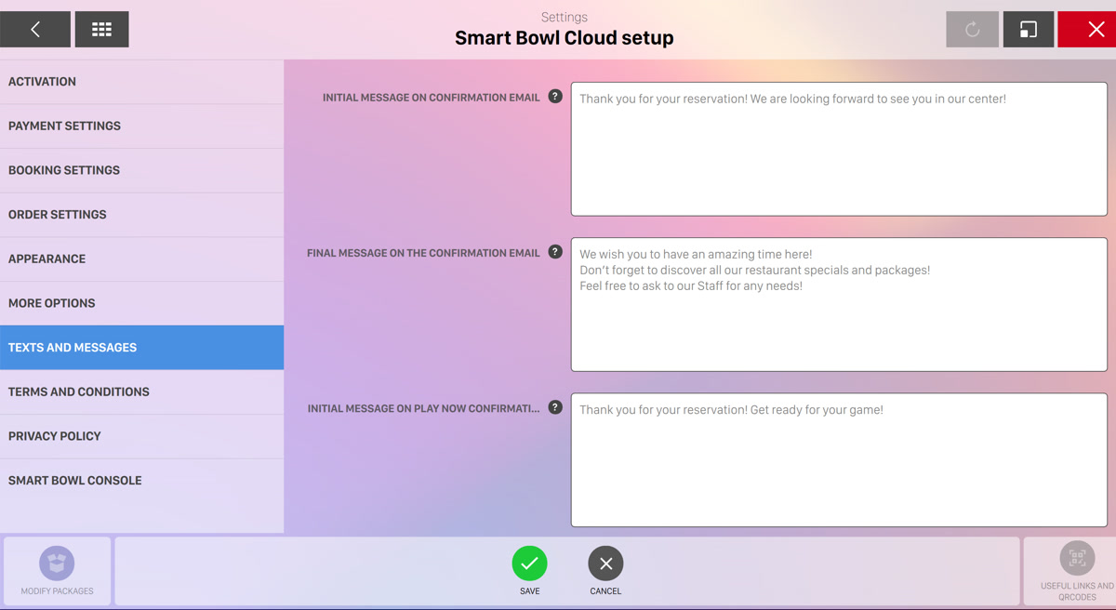Click the back arrow button
The height and width of the screenshot is (610, 1116).
[35, 30]
